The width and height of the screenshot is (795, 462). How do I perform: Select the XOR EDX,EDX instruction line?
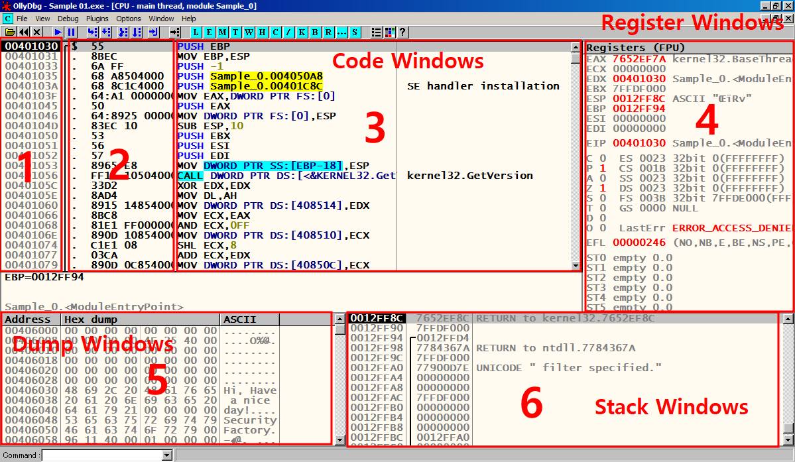point(214,186)
